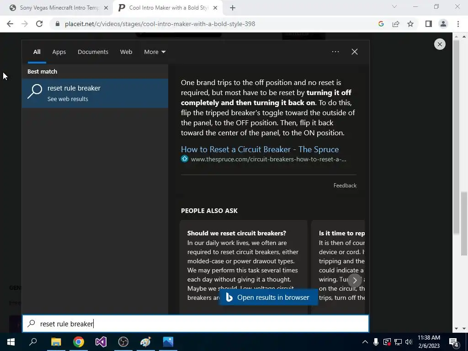
Task: Open Paint app from taskbar
Action: (146, 342)
